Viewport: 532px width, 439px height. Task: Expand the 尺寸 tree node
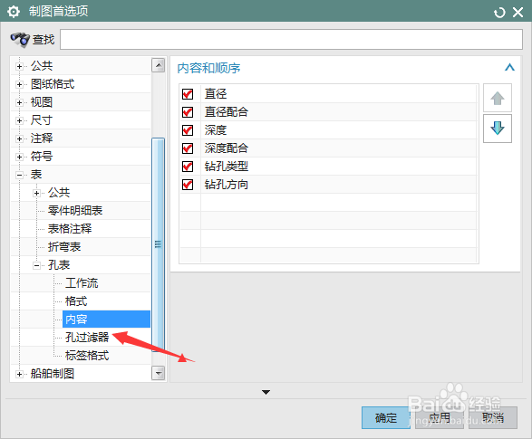tap(19, 121)
